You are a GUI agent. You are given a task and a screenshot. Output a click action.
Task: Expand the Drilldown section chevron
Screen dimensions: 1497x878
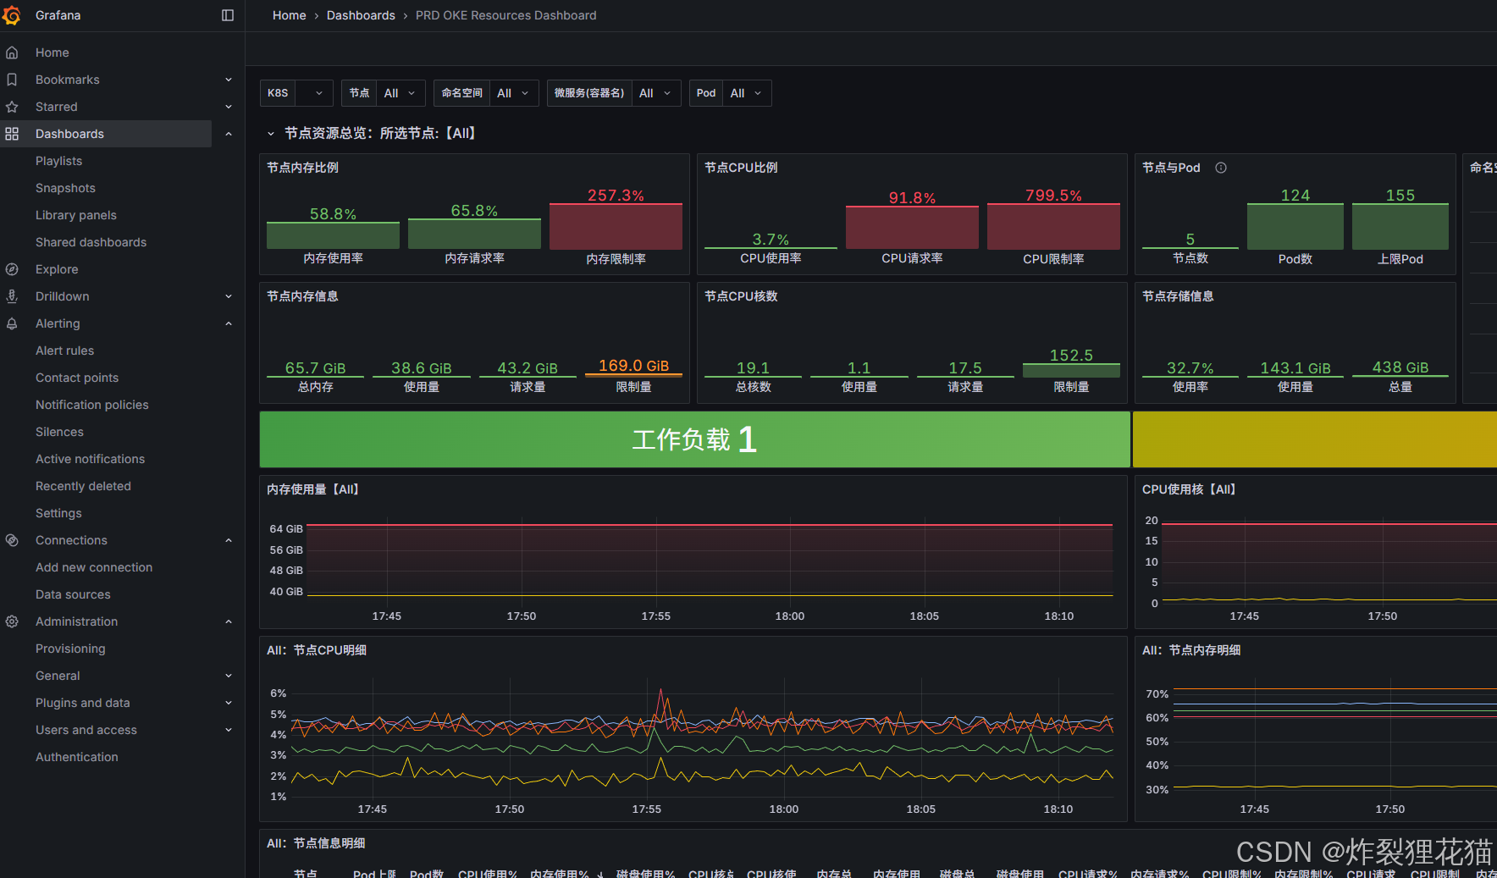(x=229, y=296)
